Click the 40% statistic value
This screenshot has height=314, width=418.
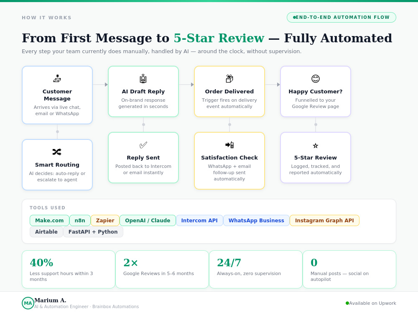click(41, 263)
